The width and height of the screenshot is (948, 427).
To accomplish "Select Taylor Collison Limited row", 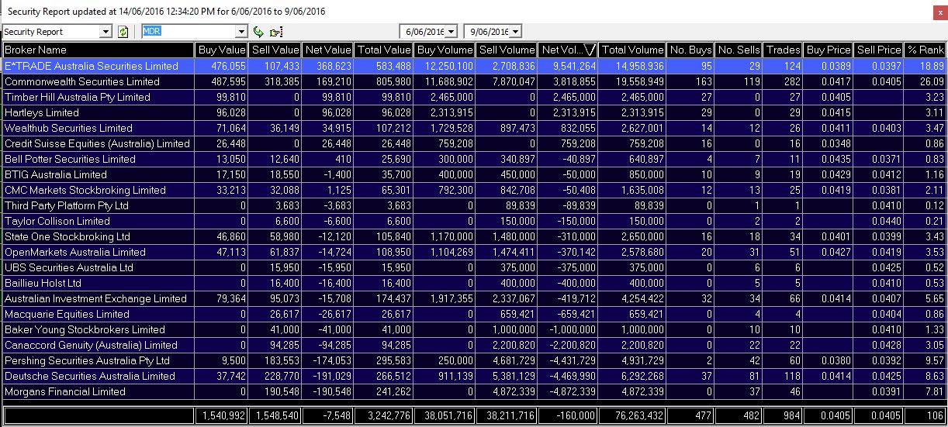I will [x=474, y=221].
